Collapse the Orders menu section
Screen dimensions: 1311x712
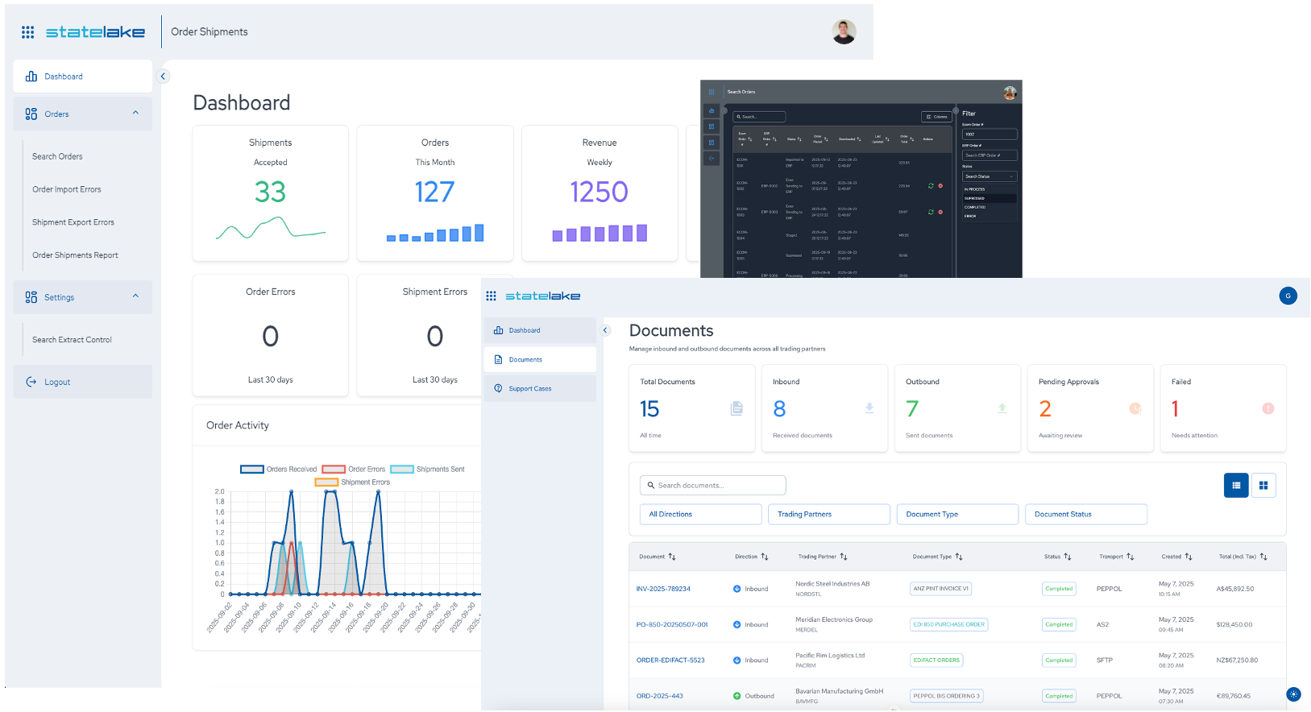[x=135, y=114]
